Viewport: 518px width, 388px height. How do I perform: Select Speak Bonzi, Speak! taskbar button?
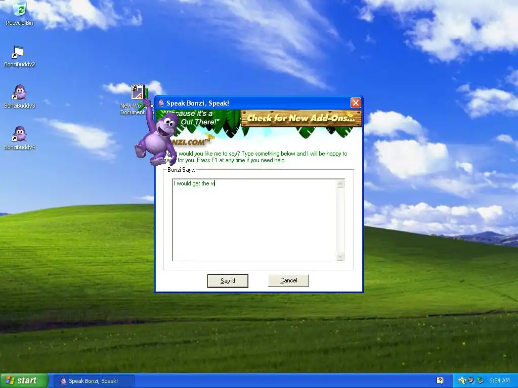94,381
